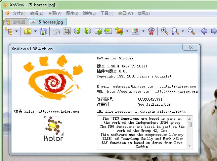This screenshot has height=161, width=217.
Task: Click the browser tree icon in toolbar
Action: [8, 31]
